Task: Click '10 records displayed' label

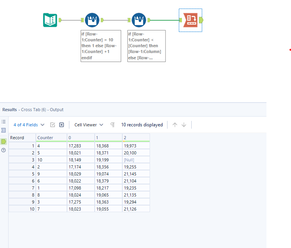Action: click(x=142, y=125)
